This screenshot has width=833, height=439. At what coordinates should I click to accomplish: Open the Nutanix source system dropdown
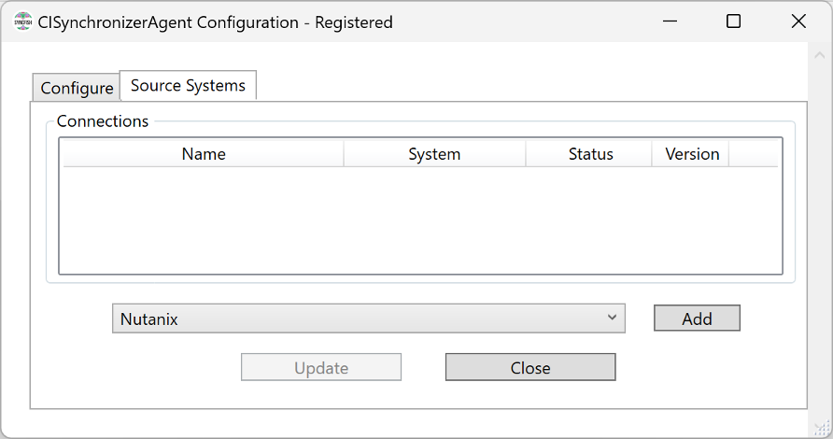(x=369, y=319)
